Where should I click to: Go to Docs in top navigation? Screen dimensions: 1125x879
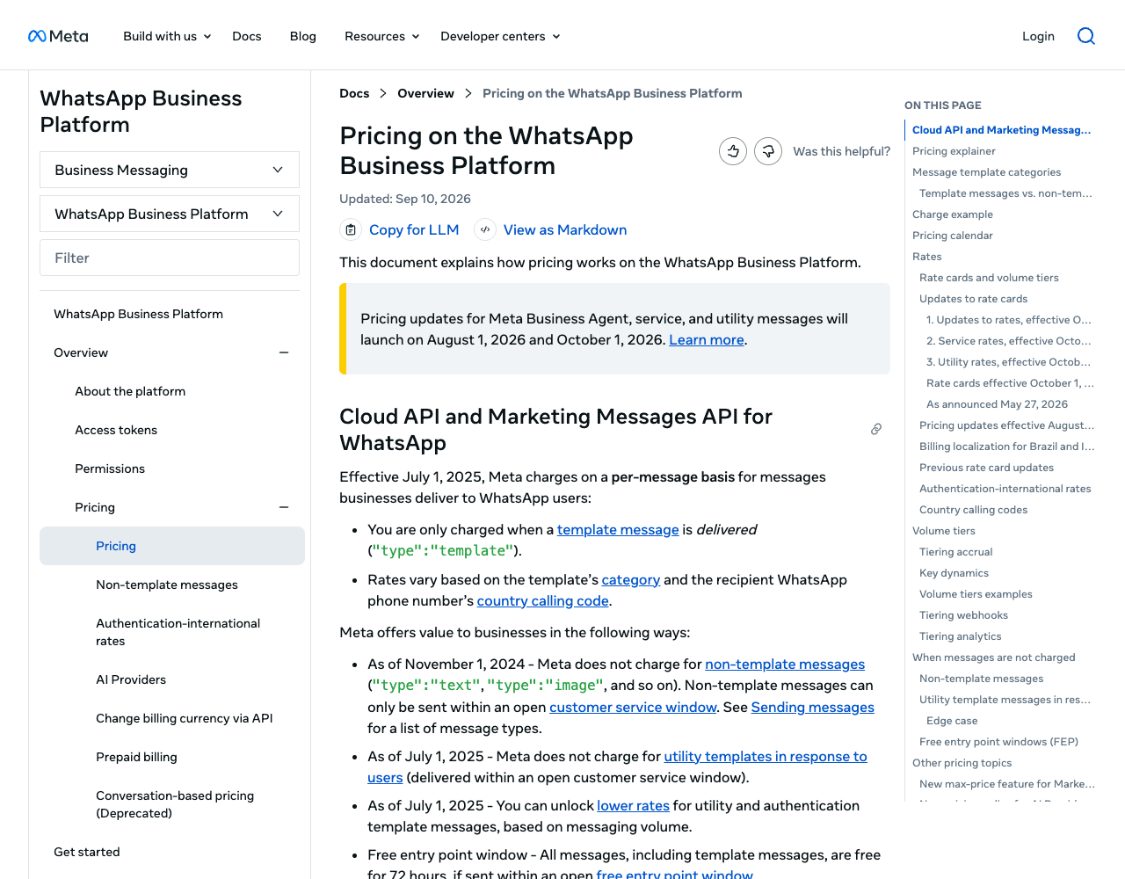(247, 36)
